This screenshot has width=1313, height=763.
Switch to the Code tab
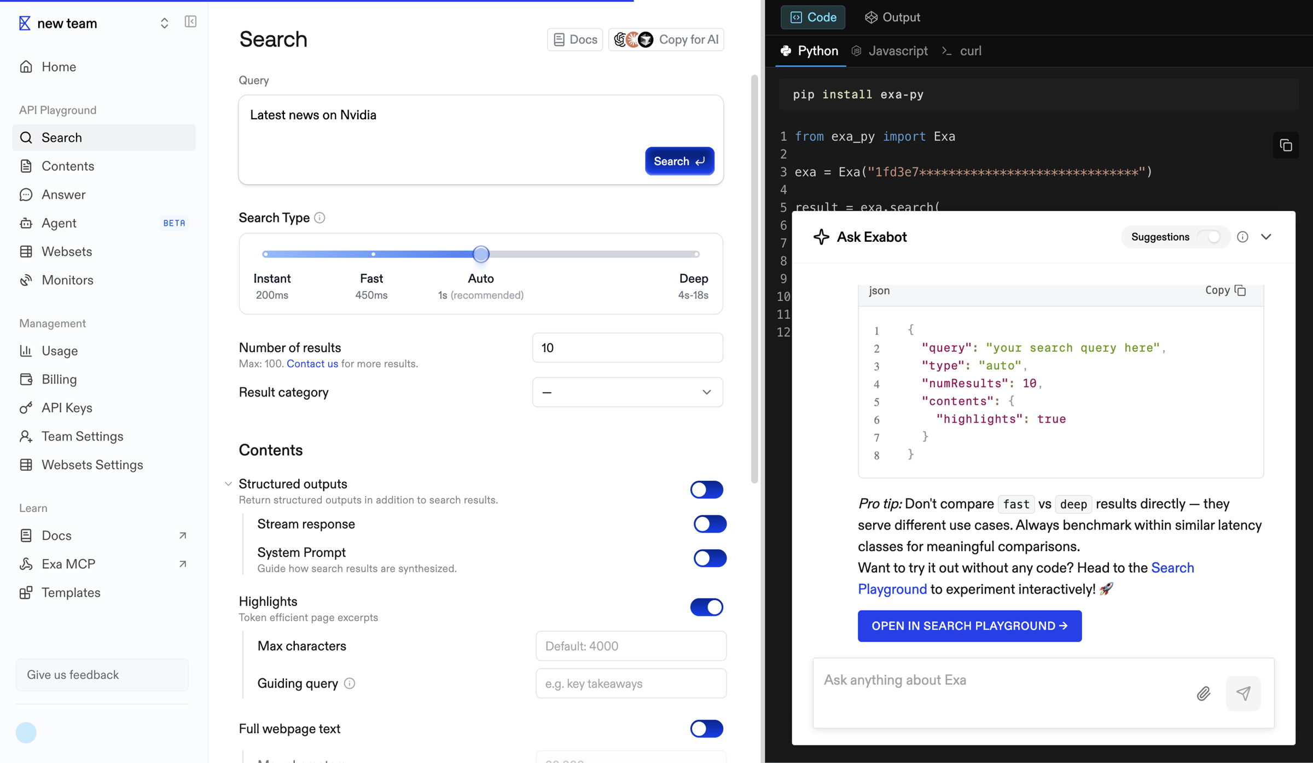pyautogui.click(x=812, y=18)
